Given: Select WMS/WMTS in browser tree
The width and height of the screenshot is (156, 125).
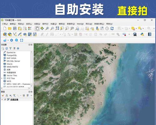Looking at the screenshot, I should coord(12,67).
